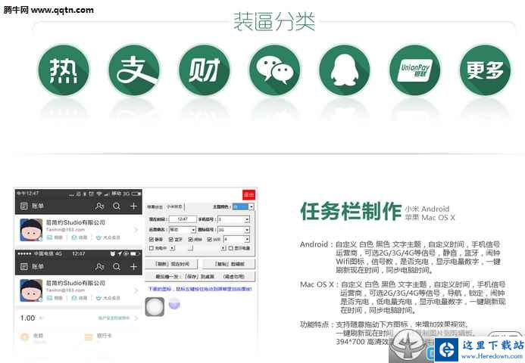Click the small purple ball effect icon
Image resolution: width=525 pixels, height=363 pixels.
174,304
